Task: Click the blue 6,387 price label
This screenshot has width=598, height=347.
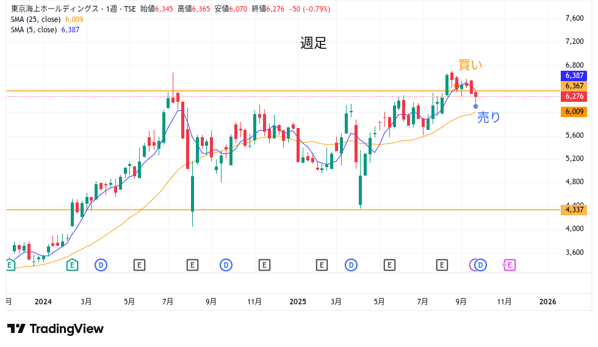Action: click(574, 76)
